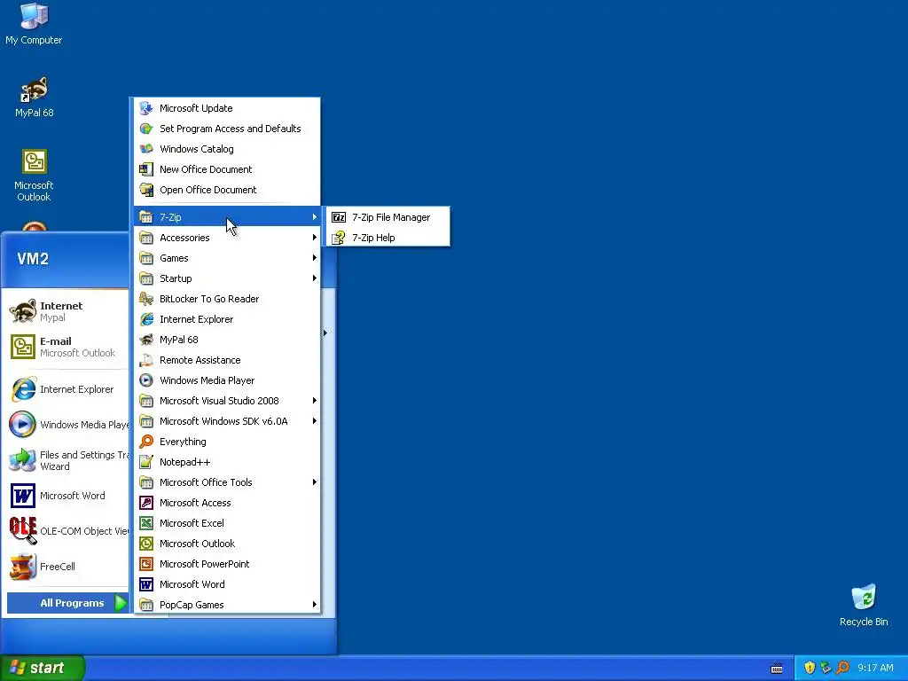Screen dimensions: 908x681
Task: Launch Notepad++
Action: (x=227, y=461)
